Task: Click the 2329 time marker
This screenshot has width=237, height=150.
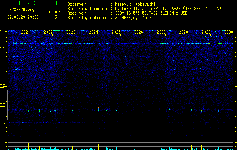Action: pyautogui.click(x=206, y=32)
